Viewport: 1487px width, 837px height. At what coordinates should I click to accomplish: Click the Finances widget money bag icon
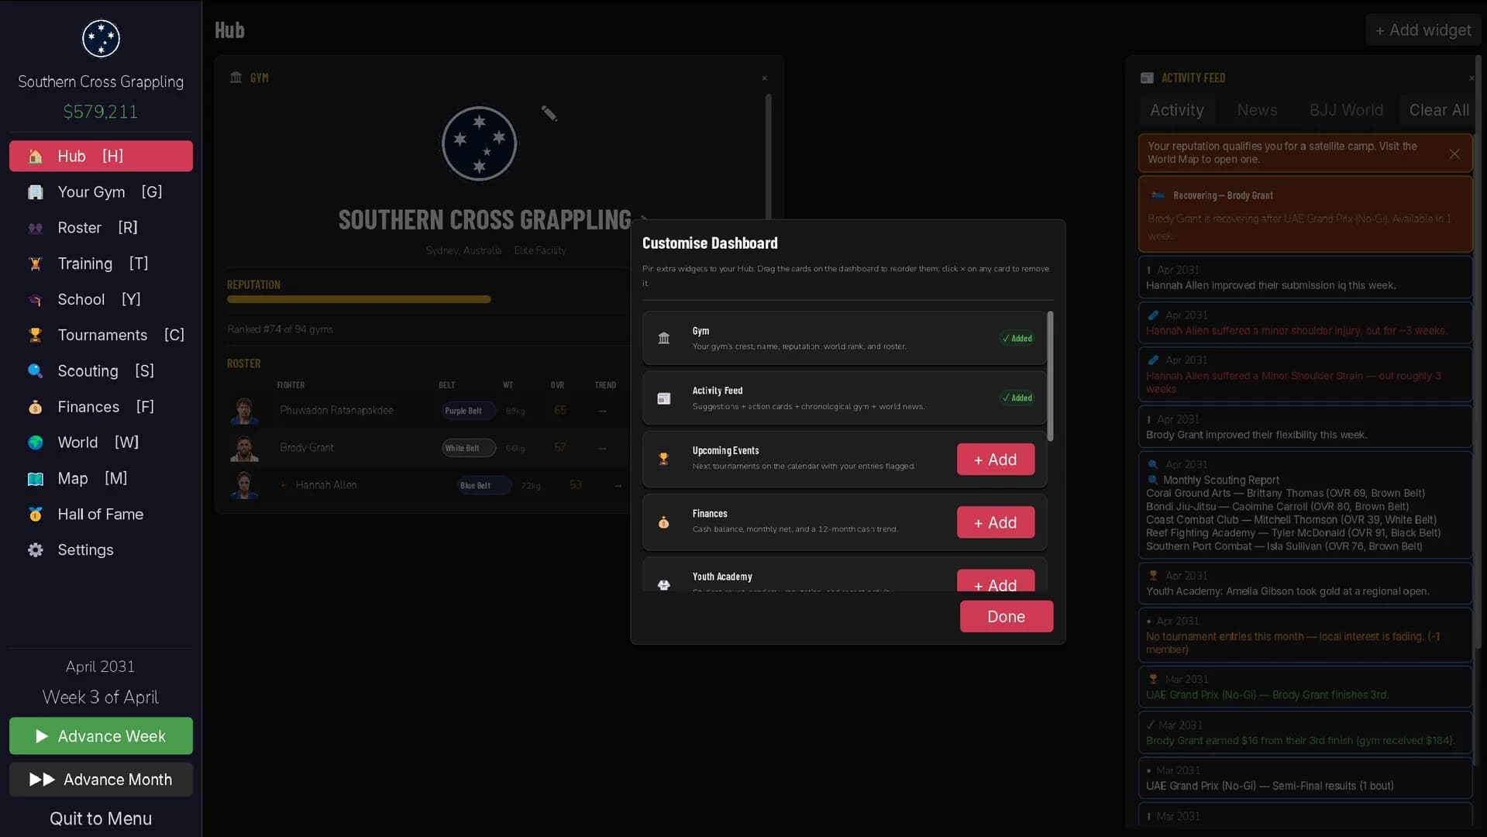663,522
